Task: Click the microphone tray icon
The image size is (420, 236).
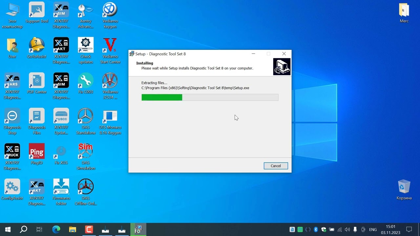Action: coord(355,229)
